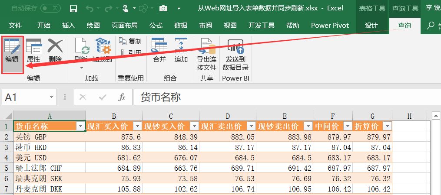Toggle the 自动保存 AutoSave switch

(51, 8)
